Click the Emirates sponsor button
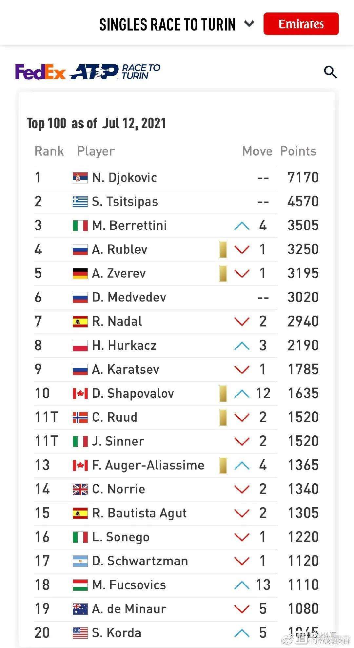 pyautogui.click(x=301, y=24)
